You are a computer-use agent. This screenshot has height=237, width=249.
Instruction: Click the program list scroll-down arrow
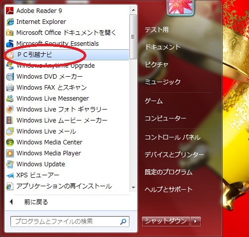133,188
